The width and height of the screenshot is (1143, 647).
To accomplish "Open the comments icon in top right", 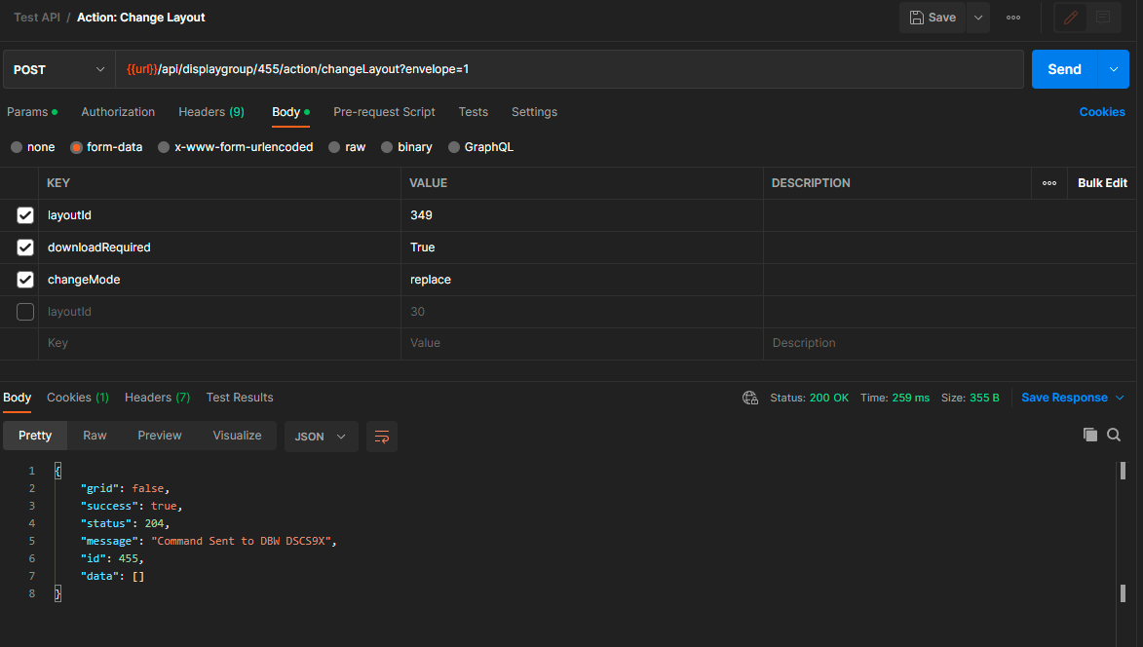I will pos(1103,18).
